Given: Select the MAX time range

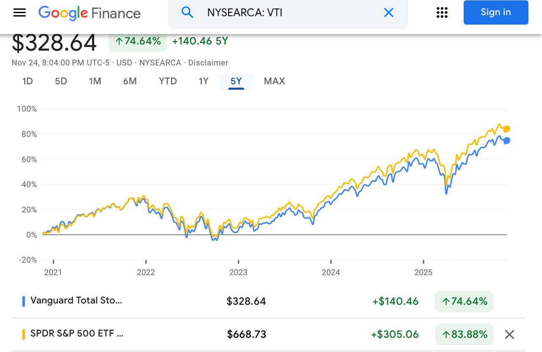Looking at the screenshot, I should [x=274, y=81].
